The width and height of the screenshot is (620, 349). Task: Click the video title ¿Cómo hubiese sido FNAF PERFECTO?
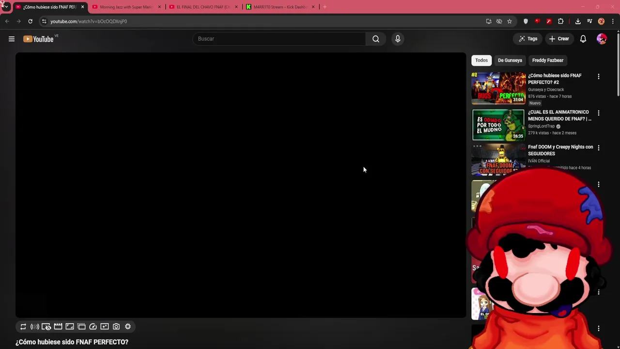pos(72,342)
